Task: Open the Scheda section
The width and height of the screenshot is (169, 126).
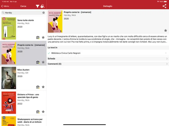Action: pos(108,59)
